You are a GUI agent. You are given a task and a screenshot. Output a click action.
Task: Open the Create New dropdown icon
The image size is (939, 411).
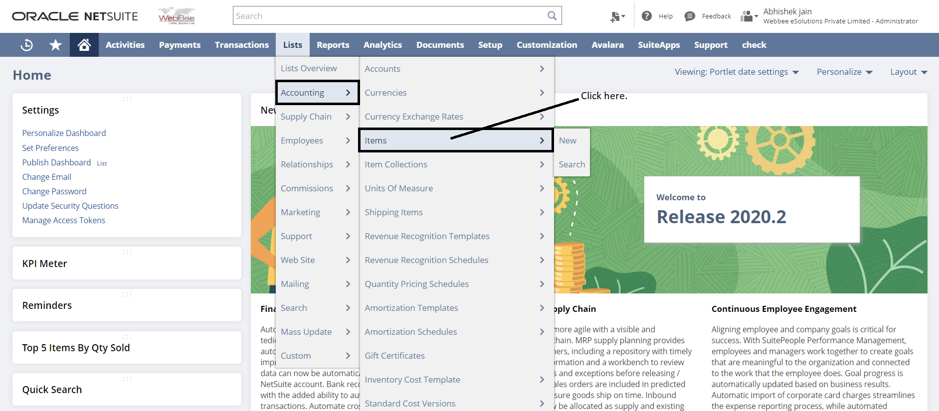617,16
